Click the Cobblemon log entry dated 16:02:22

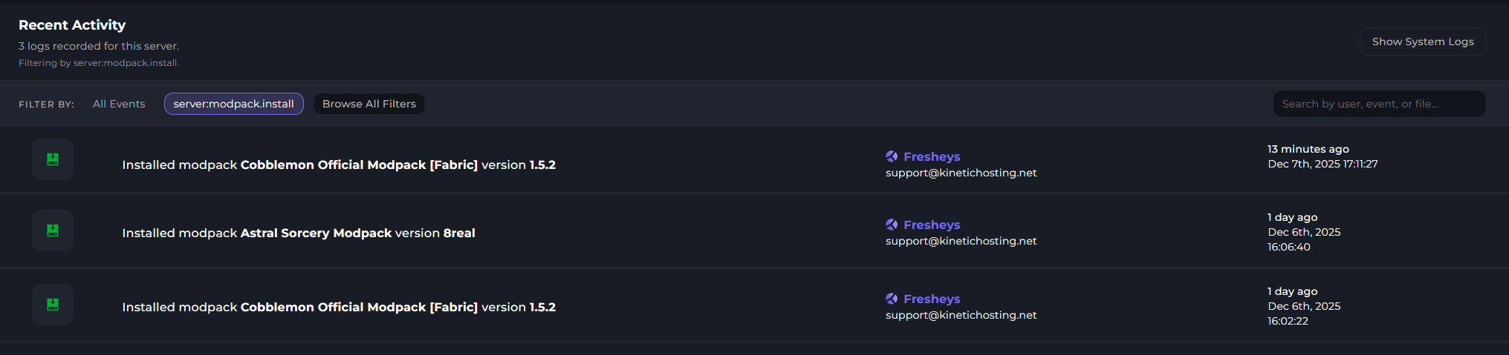tap(338, 307)
